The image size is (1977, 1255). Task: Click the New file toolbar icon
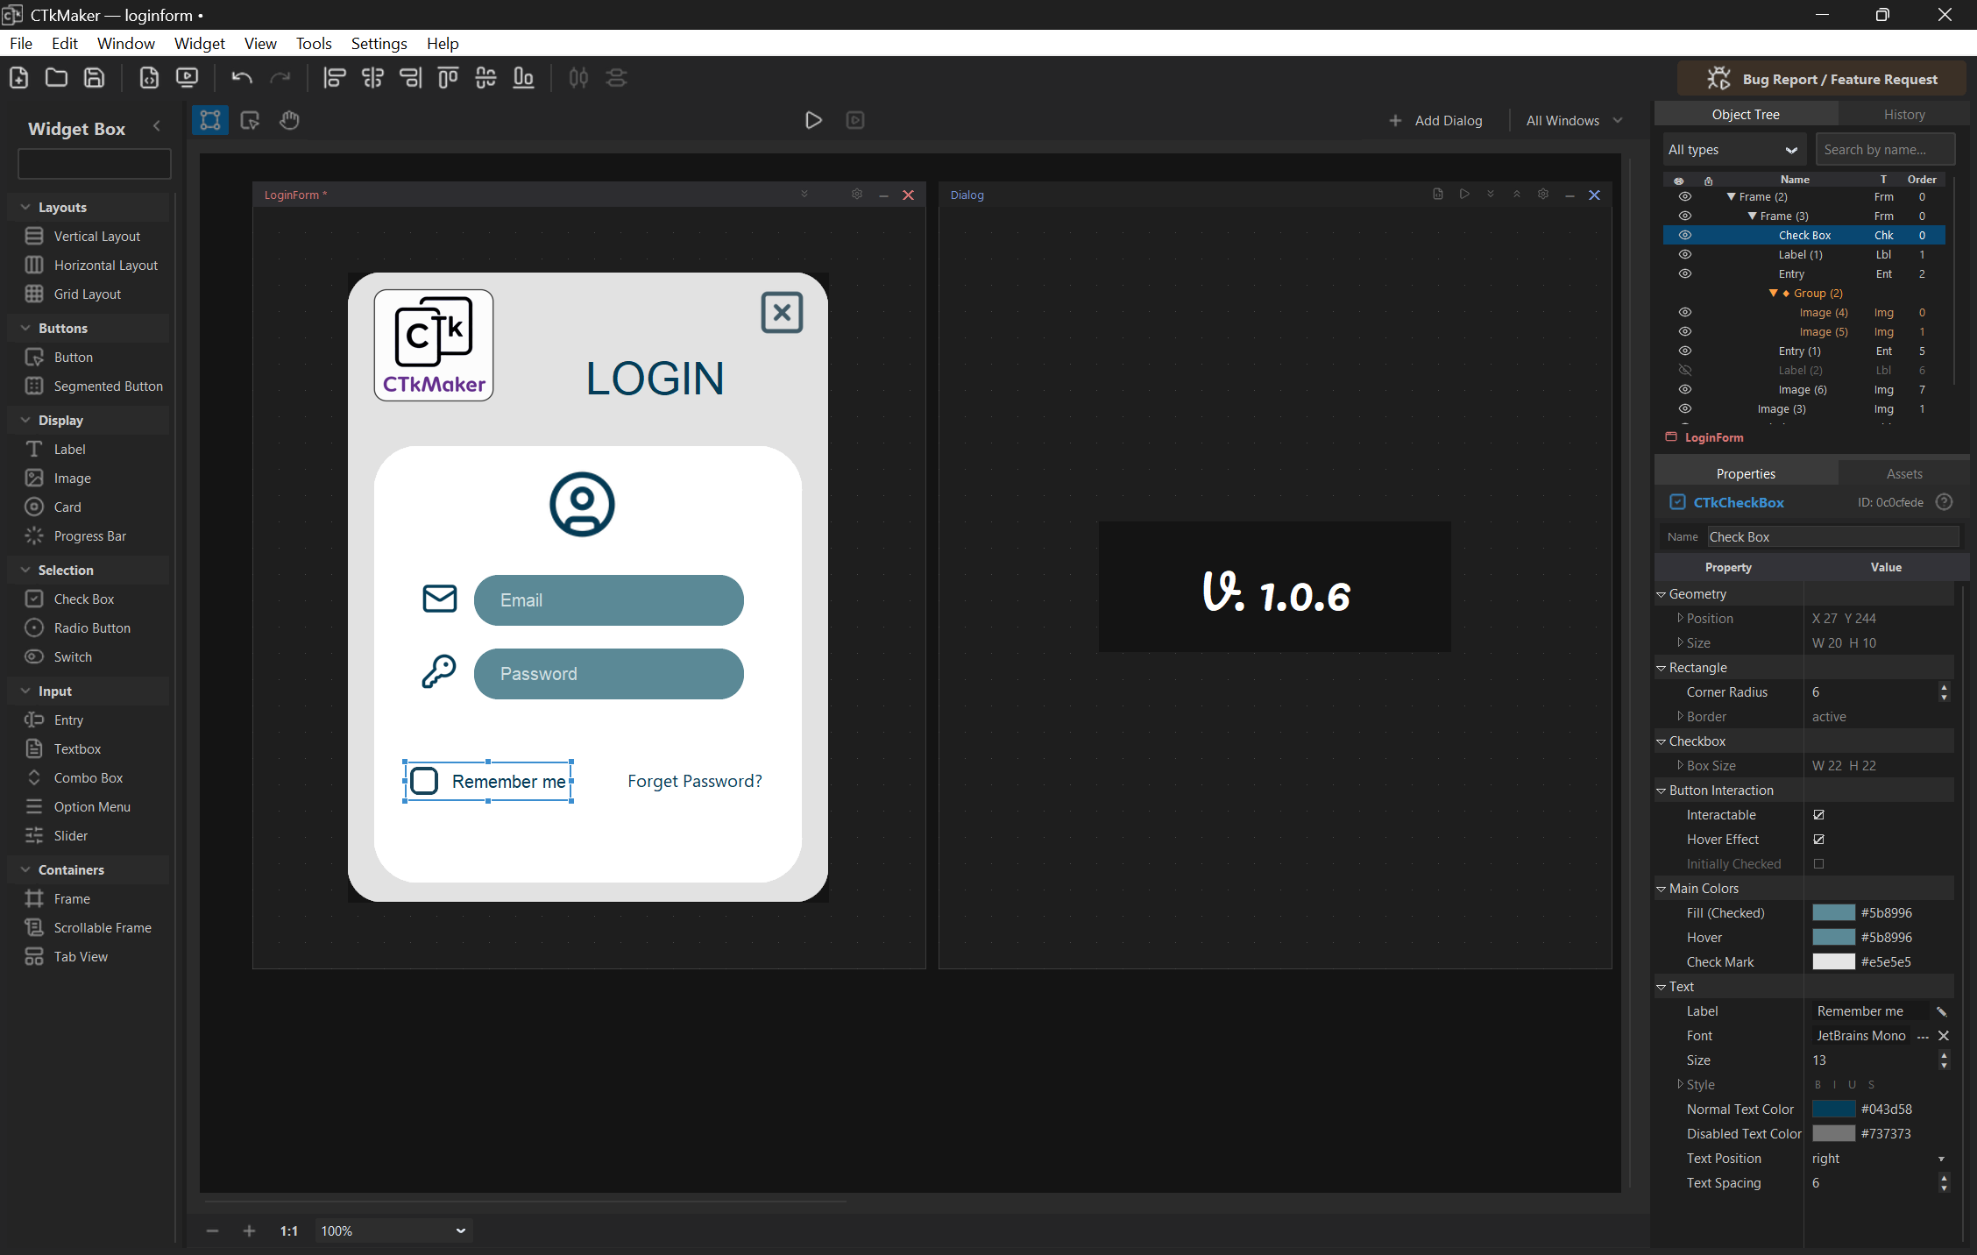coord(19,78)
